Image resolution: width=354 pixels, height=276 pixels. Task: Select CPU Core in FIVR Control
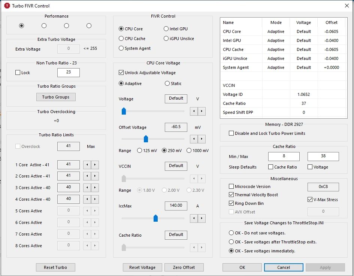coord(131,29)
